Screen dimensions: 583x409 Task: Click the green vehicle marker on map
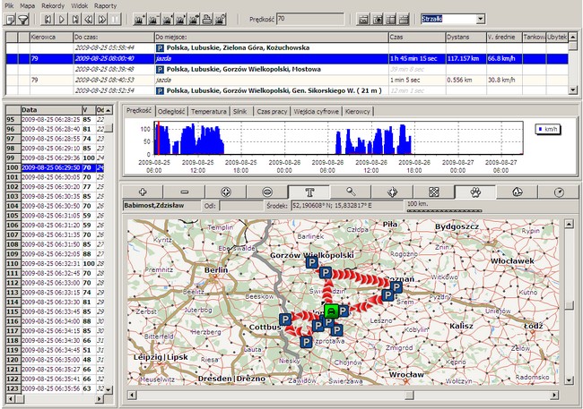coord(331,311)
